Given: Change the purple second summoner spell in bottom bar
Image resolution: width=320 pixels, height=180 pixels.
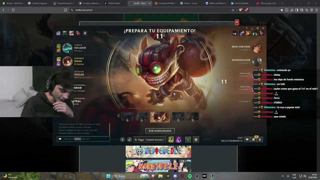Looking at the screenshot, I should [178, 139].
